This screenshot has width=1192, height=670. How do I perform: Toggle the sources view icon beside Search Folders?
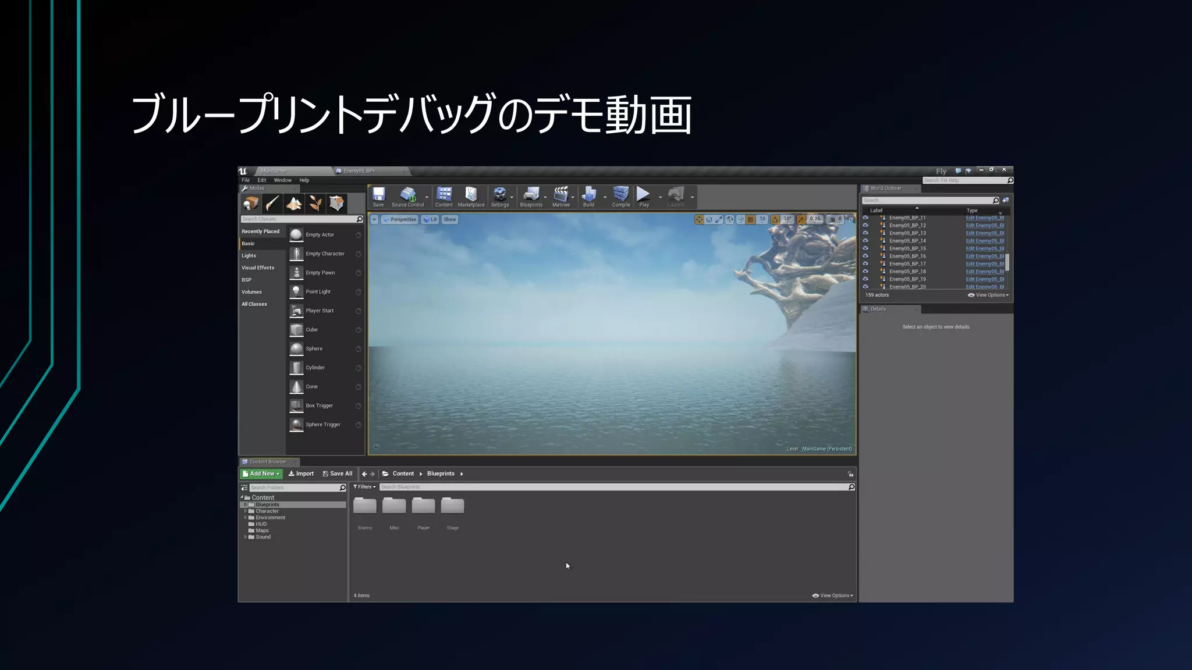point(244,487)
